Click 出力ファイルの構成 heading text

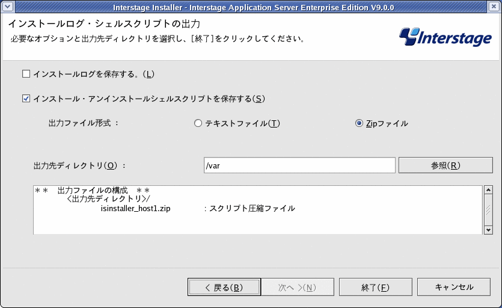[x=92, y=191]
